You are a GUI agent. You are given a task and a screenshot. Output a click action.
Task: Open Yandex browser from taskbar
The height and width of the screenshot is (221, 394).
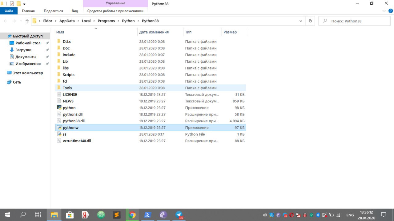(85, 215)
